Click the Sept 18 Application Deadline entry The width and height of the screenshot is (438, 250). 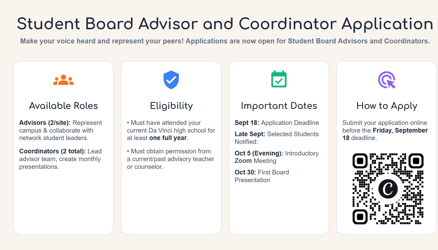point(277,123)
